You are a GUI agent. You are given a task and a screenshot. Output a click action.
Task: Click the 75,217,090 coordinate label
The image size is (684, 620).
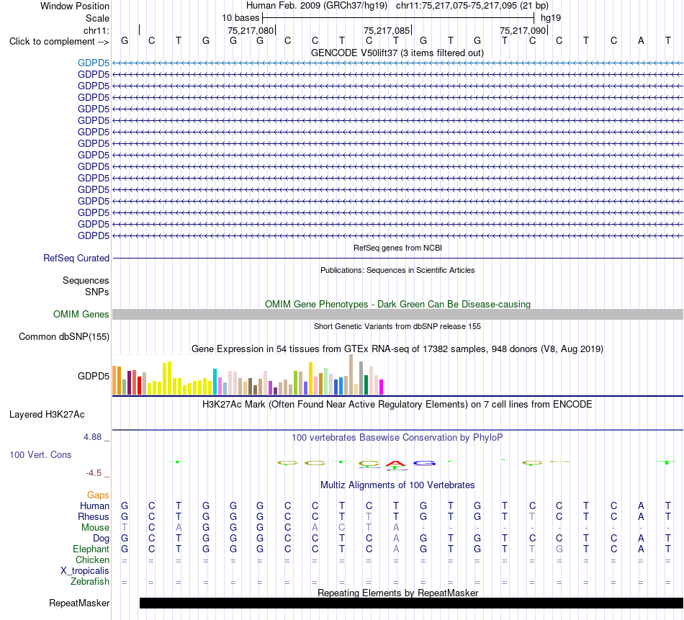(x=523, y=30)
